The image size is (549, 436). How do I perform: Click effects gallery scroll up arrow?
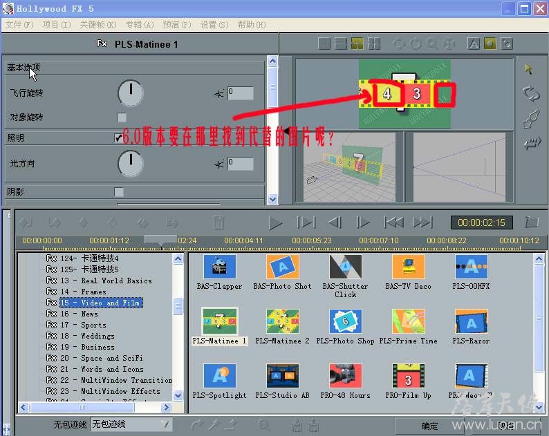tap(539, 258)
